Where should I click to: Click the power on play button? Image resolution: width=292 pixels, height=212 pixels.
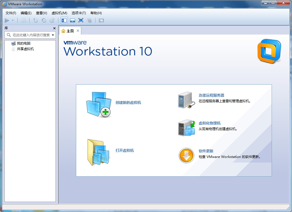7,20
